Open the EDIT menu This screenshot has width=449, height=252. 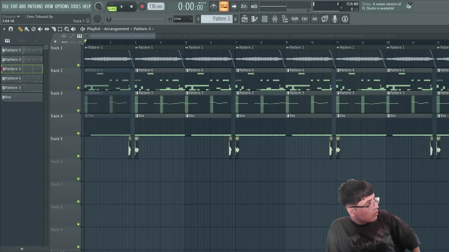[x=14, y=6]
